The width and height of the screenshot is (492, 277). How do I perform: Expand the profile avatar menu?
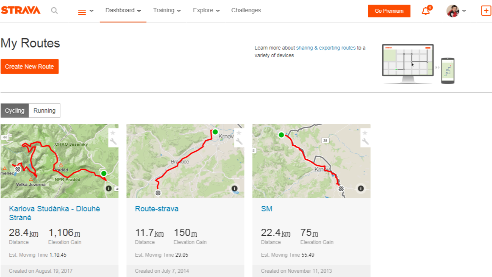(456, 11)
